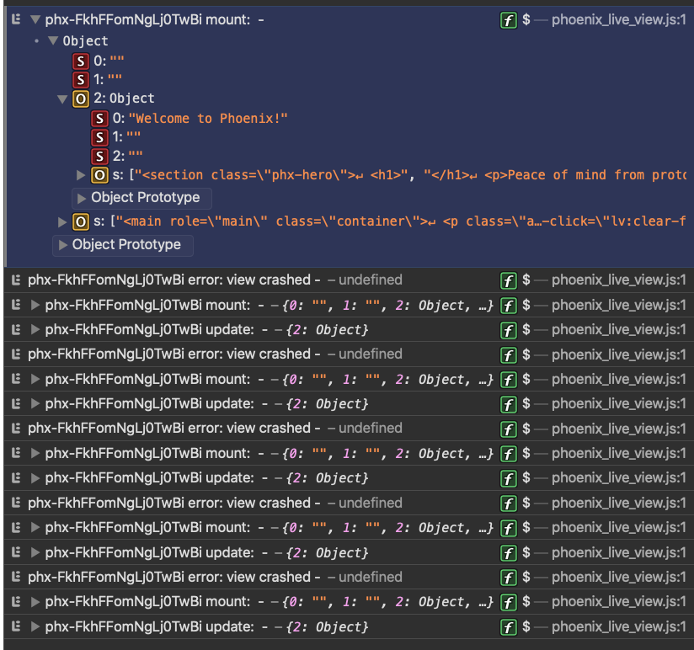Viewport: 694px width, 650px height.
Task: Click function icon on first view crashed row
Action: click(x=509, y=280)
